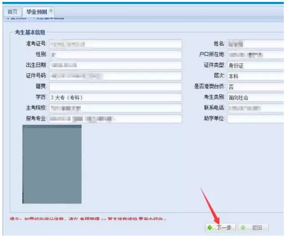The height and width of the screenshot is (239, 288).
Task: Click the red 提示 notice text
Action: pos(88,219)
